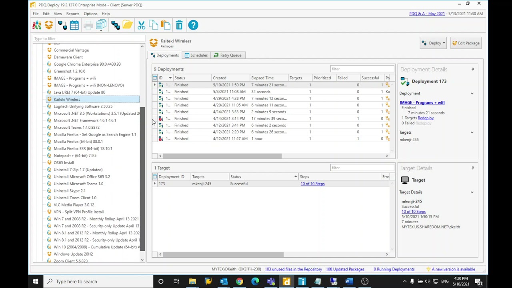Select Notepad++ (64-bit) 7.9.5 package

click(x=75, y=156)
